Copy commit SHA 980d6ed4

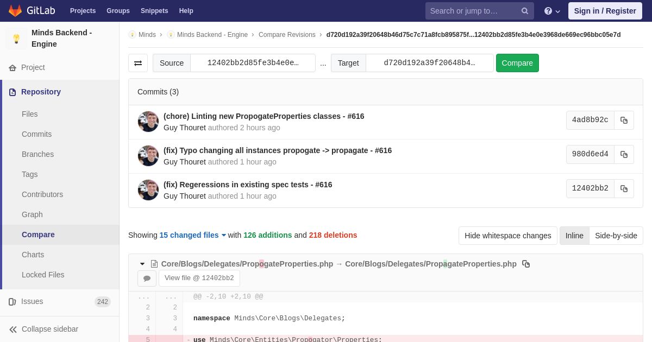[x=624, y=154]
